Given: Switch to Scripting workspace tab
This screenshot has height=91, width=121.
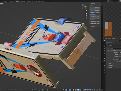Looking at the screenshot, I should (29, 1).
